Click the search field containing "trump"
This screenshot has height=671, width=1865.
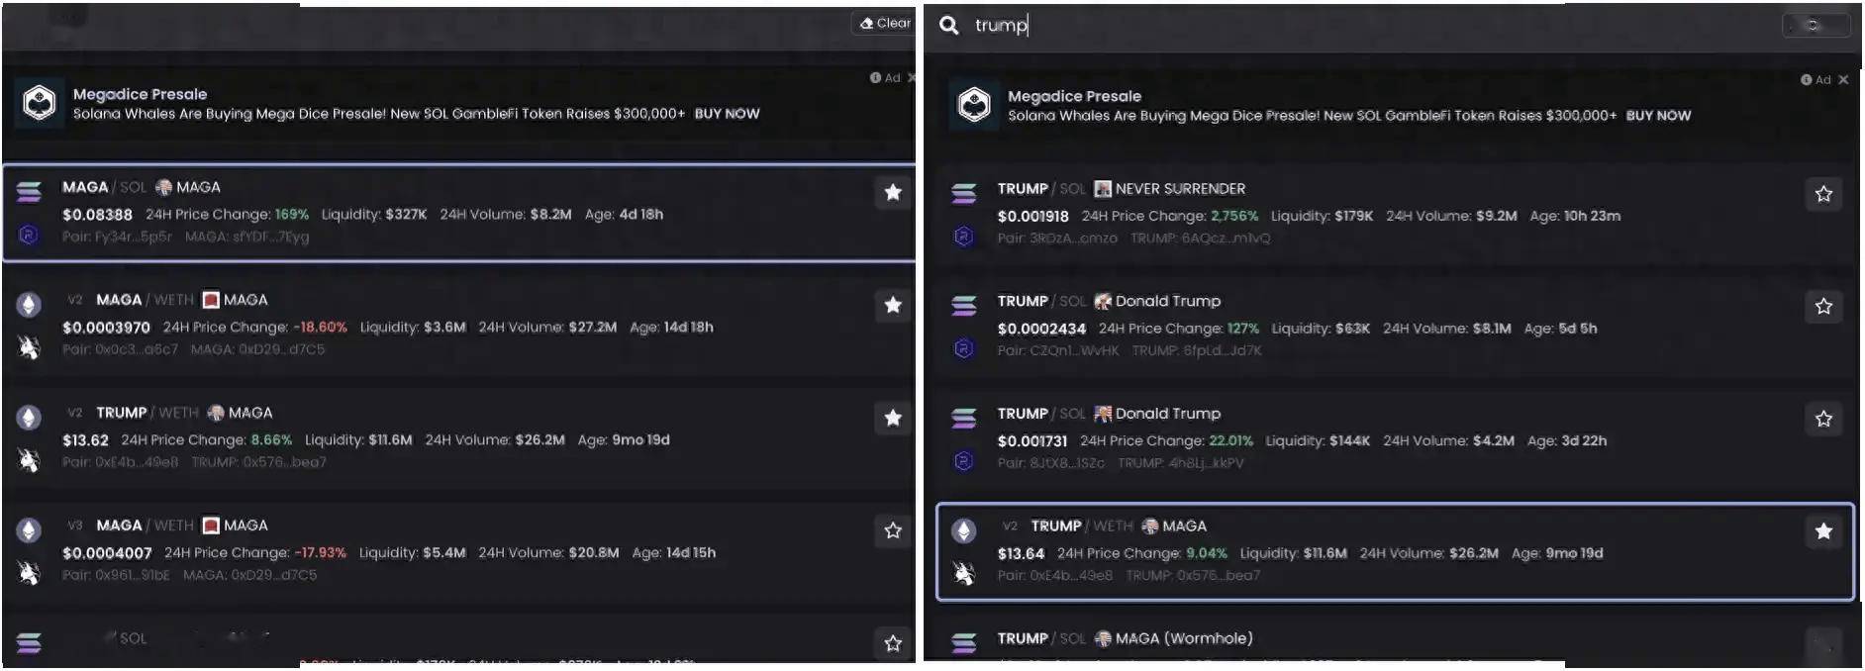point(1366,26)
